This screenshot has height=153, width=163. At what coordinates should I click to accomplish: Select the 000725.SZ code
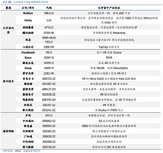(49, 79)
